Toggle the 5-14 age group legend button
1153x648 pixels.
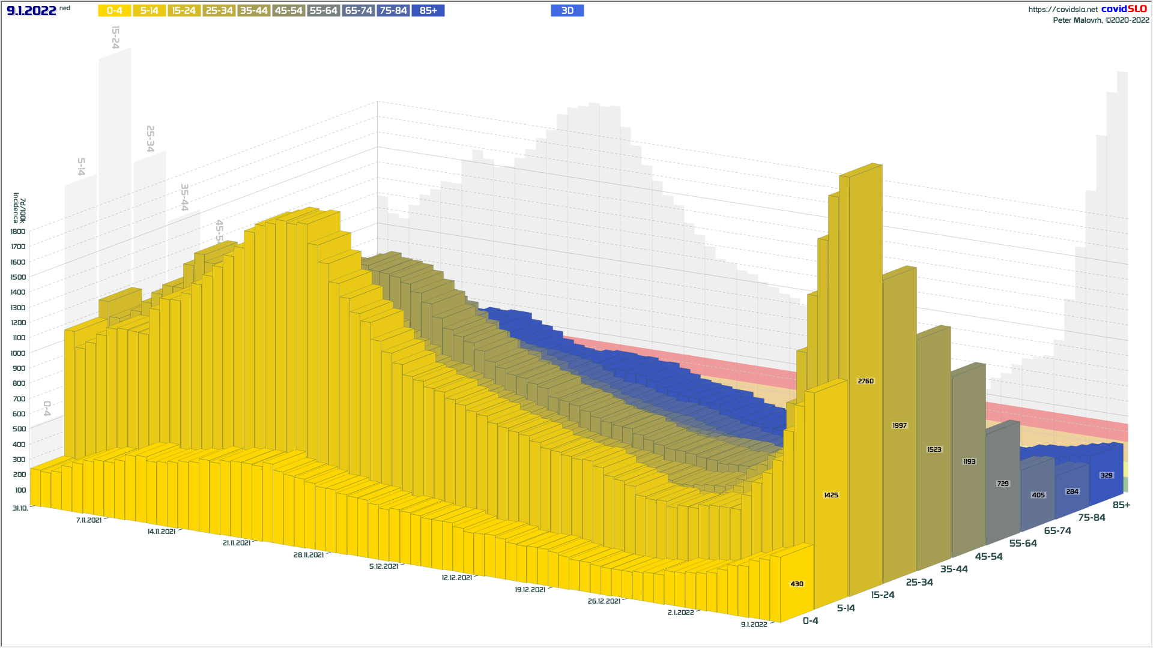[x=149, y=11]
